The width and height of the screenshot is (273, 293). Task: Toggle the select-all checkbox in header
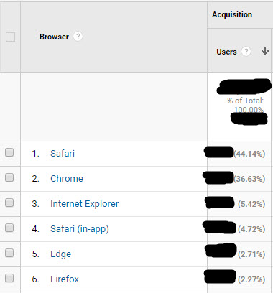(10, 37)
